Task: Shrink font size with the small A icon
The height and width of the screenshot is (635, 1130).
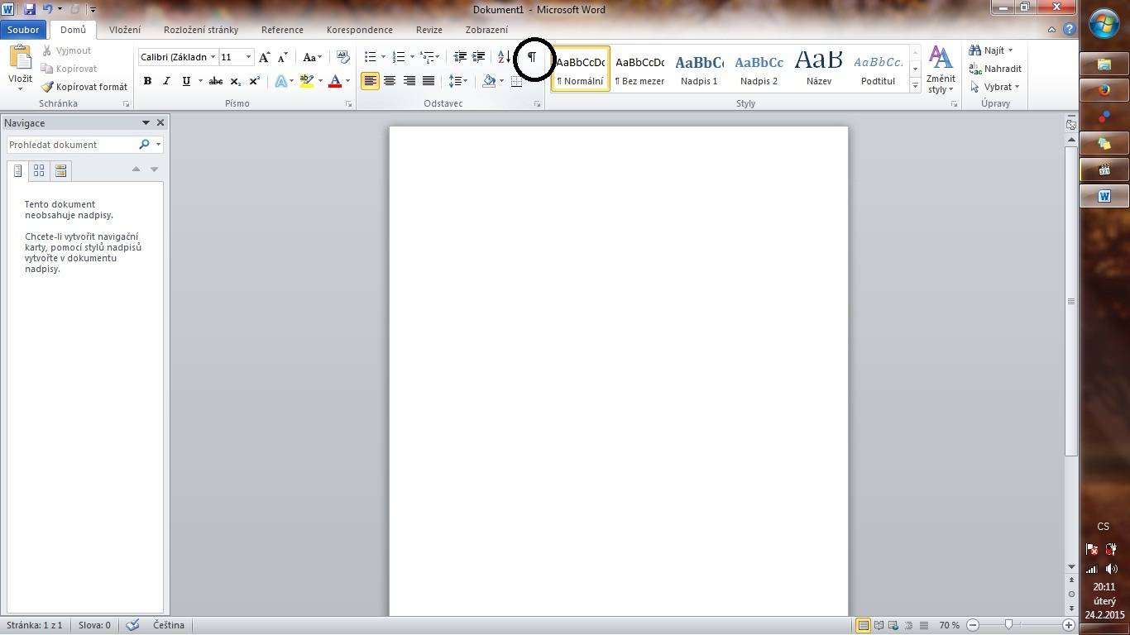Action: click(283, 57)
